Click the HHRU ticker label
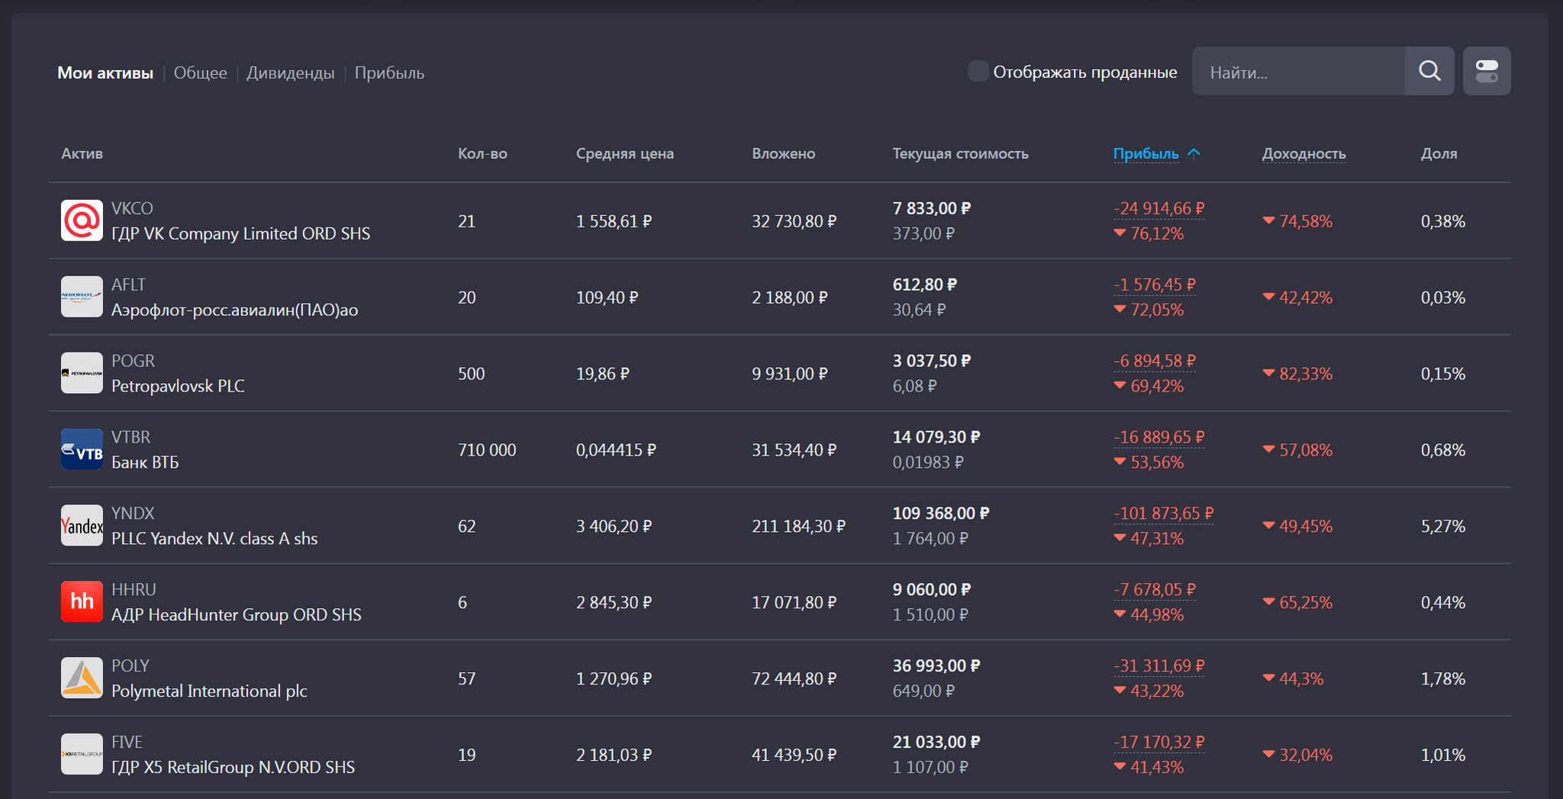 tap(134, 590)
